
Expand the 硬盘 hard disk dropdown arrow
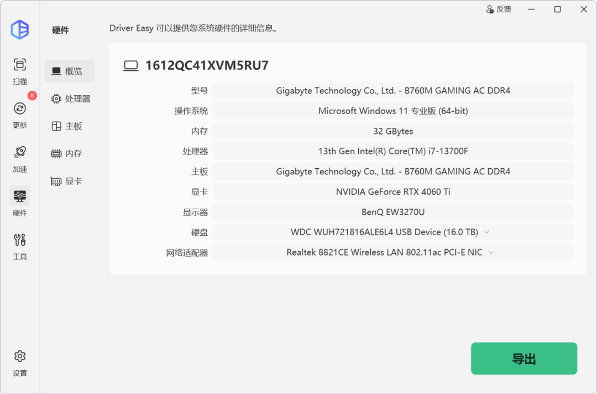[486, 232]
